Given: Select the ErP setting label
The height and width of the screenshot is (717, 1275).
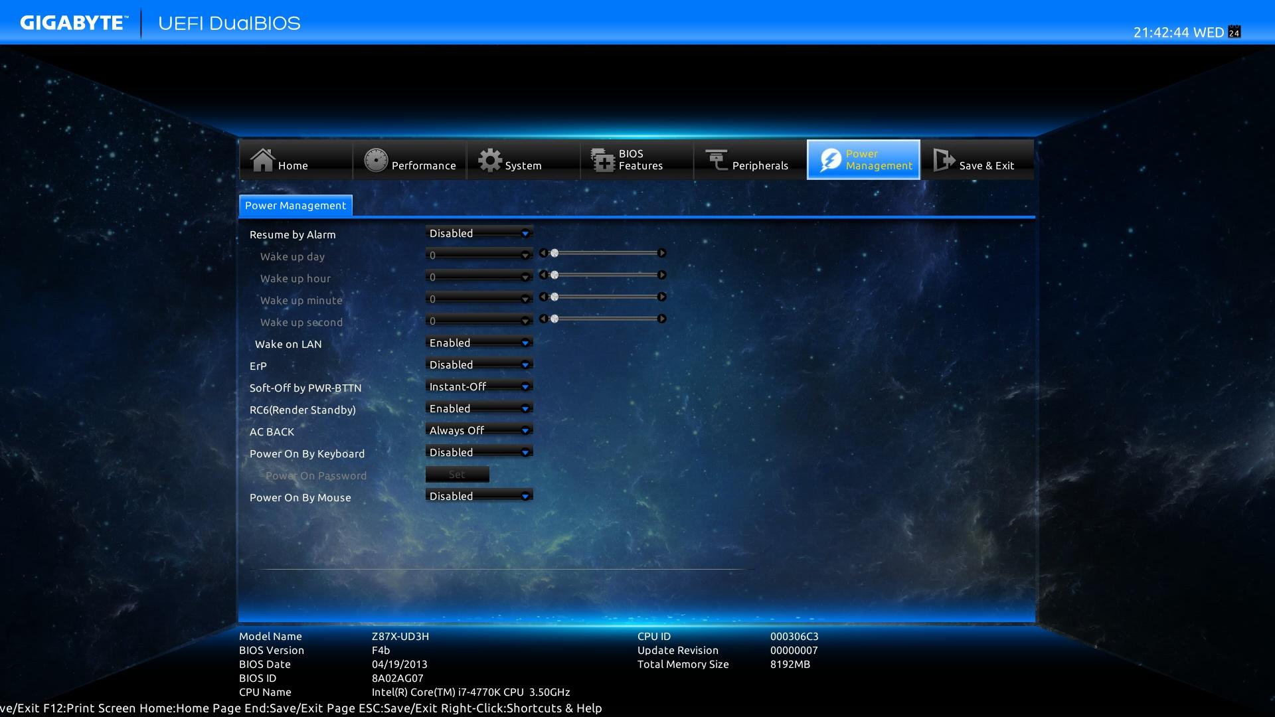Looking at the screenshot, I should click(258, 366).
